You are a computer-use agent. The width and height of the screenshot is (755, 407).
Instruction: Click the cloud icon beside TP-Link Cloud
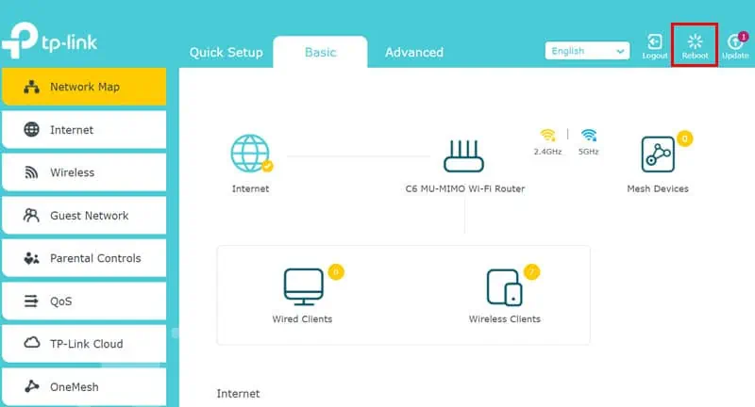pos(32,343)
